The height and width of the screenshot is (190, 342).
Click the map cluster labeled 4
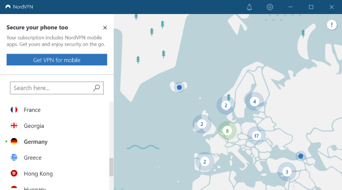tap(254, 101)
